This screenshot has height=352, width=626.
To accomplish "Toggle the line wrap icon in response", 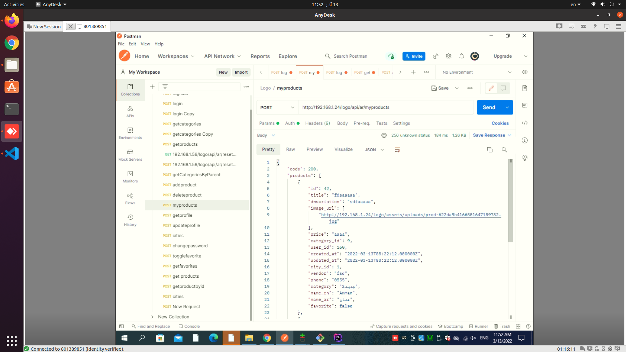I will [397, 150].
